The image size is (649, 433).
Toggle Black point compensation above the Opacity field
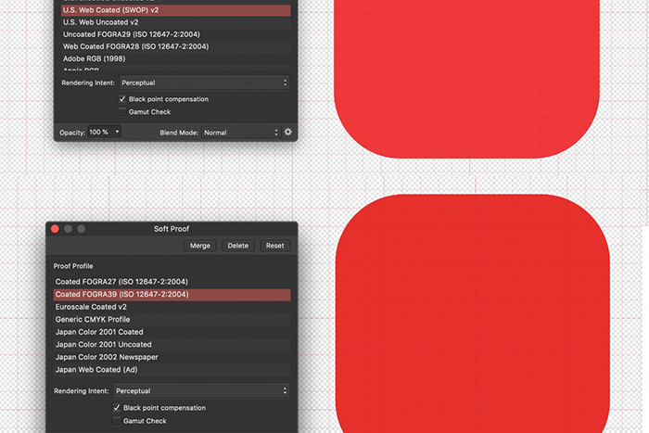[x=122, y=99]
